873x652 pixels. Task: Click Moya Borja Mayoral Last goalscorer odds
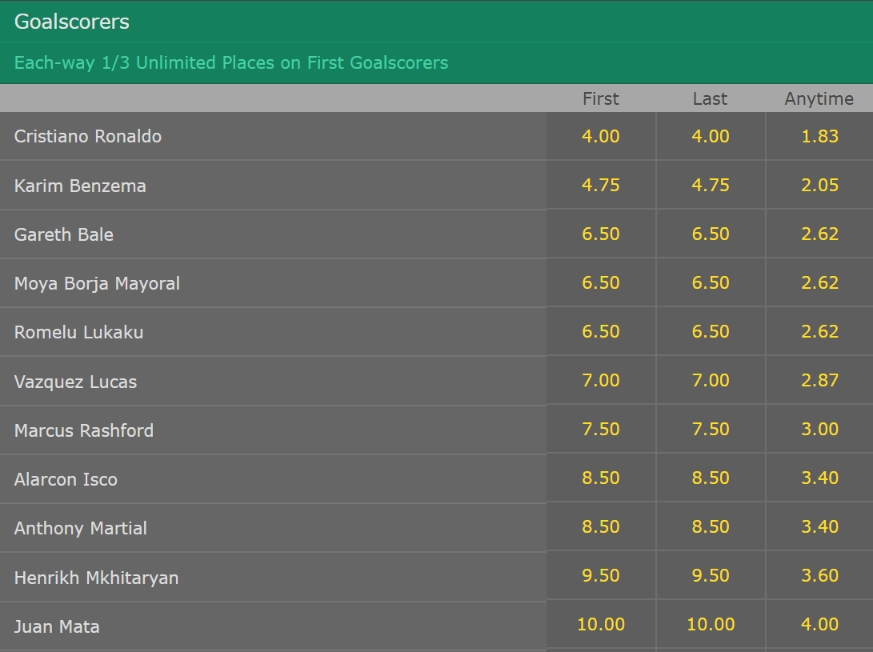711,282
